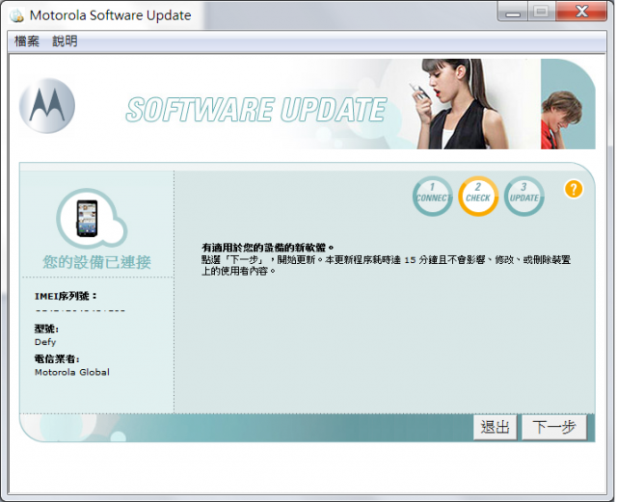The height and width of the screenshot is (502, 617).
Task: Click the orange question mark help icon
Action: coord(574,189)
